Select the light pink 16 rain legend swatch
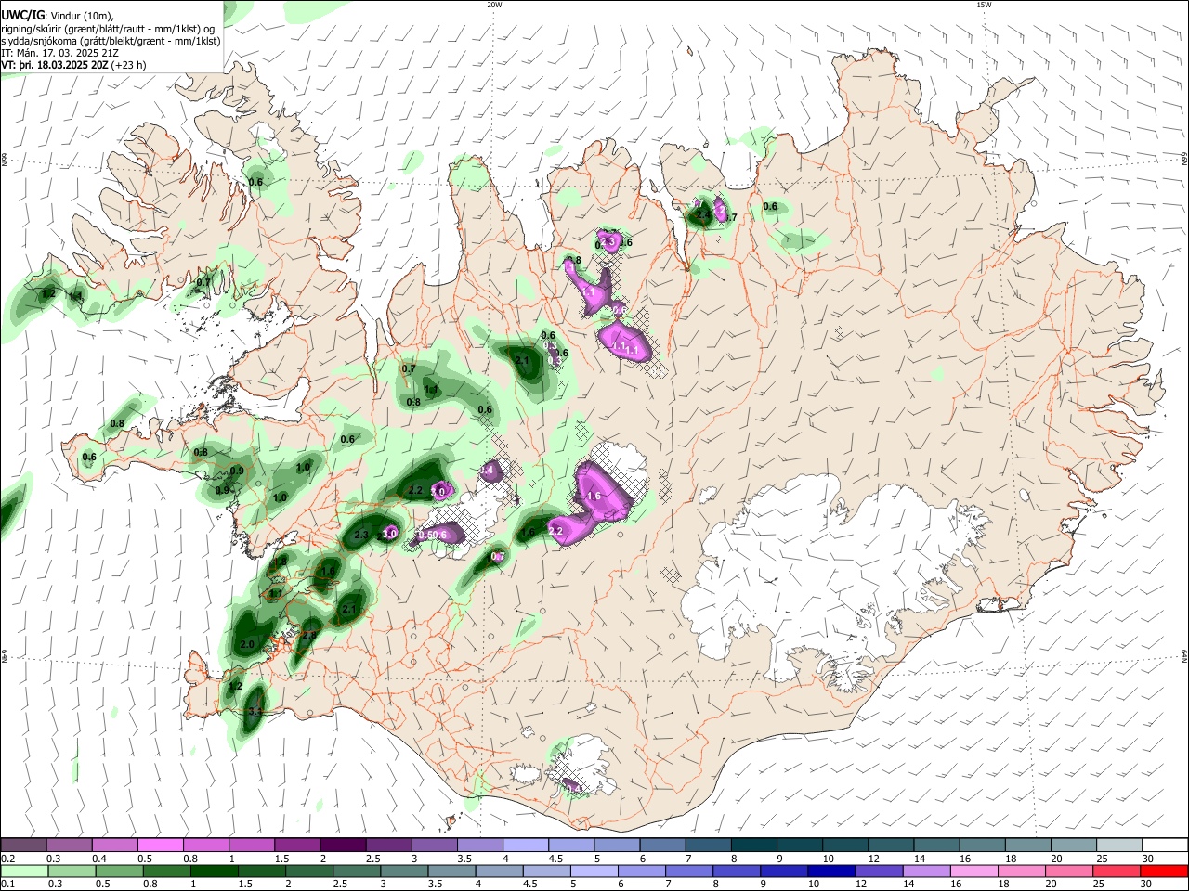This screenshot has width=1189, height=891. (973, 871)
